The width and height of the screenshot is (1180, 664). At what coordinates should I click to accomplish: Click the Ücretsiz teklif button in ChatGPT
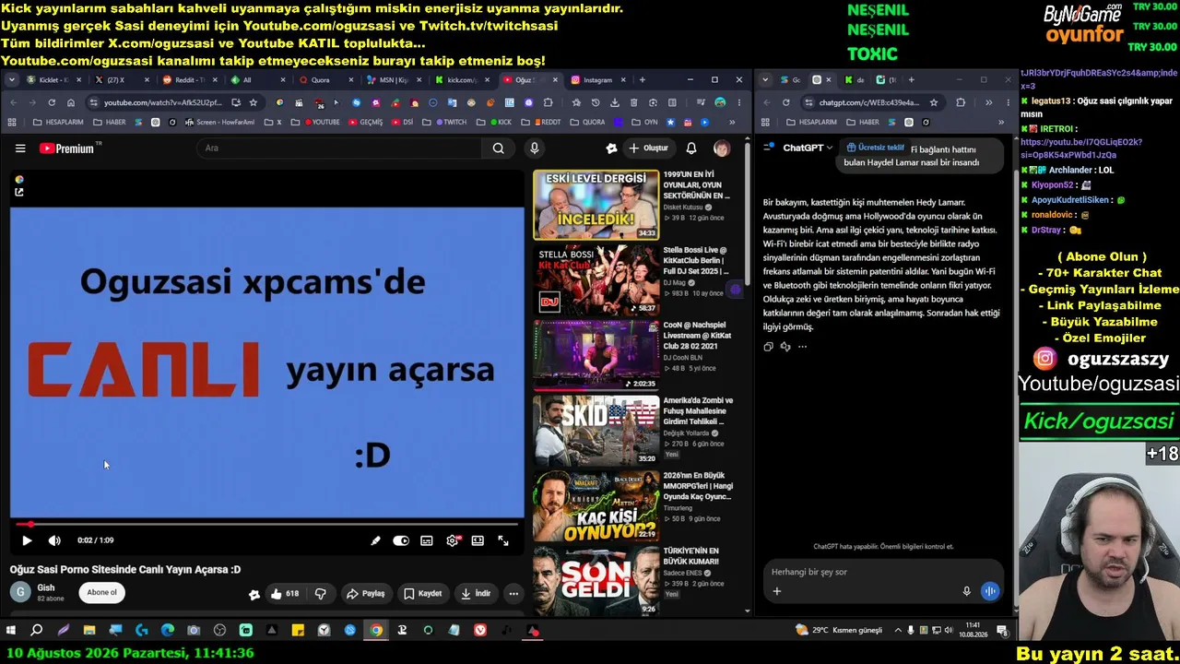pyautogui.click(x=876, y=148)
